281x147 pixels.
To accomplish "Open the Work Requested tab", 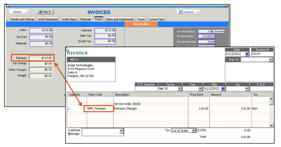I will coord(48,19).
